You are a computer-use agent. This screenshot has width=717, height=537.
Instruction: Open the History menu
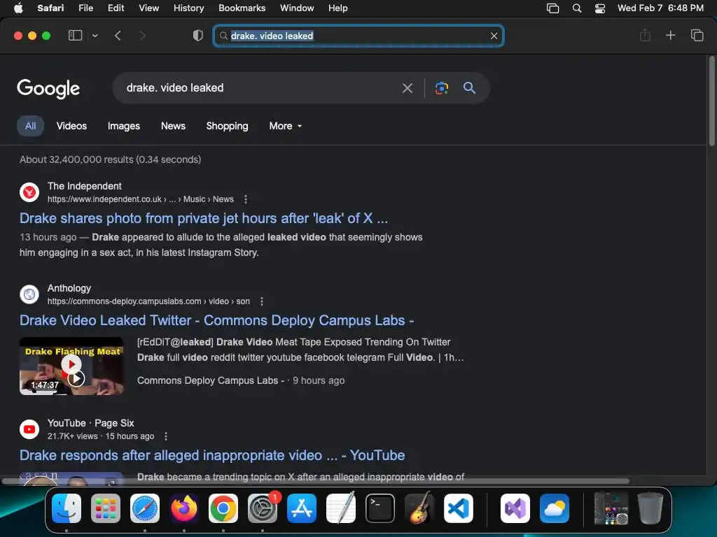pos(188,8)
